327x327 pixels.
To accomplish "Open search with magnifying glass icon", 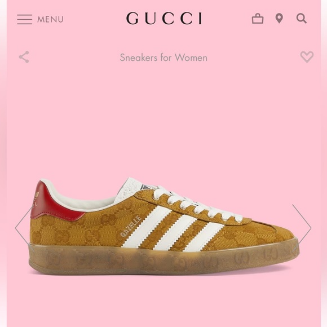I will (302, 19).
